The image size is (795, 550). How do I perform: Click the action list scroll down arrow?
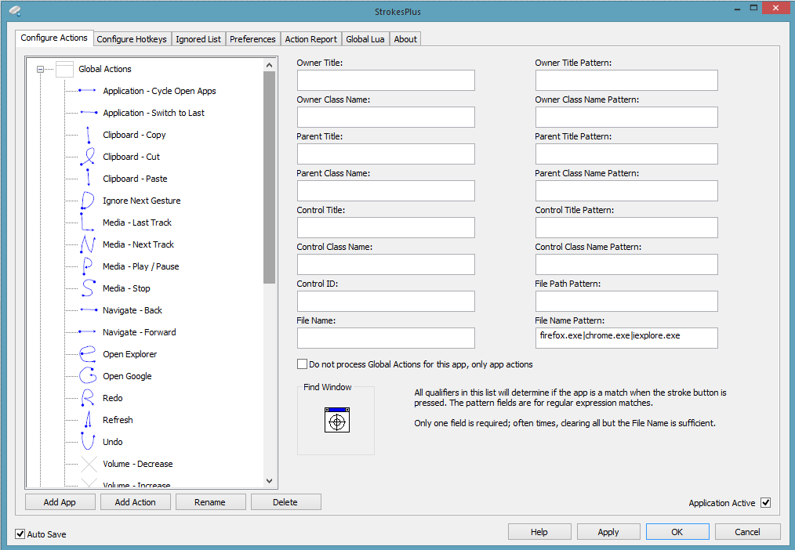[x=269, y=481]
